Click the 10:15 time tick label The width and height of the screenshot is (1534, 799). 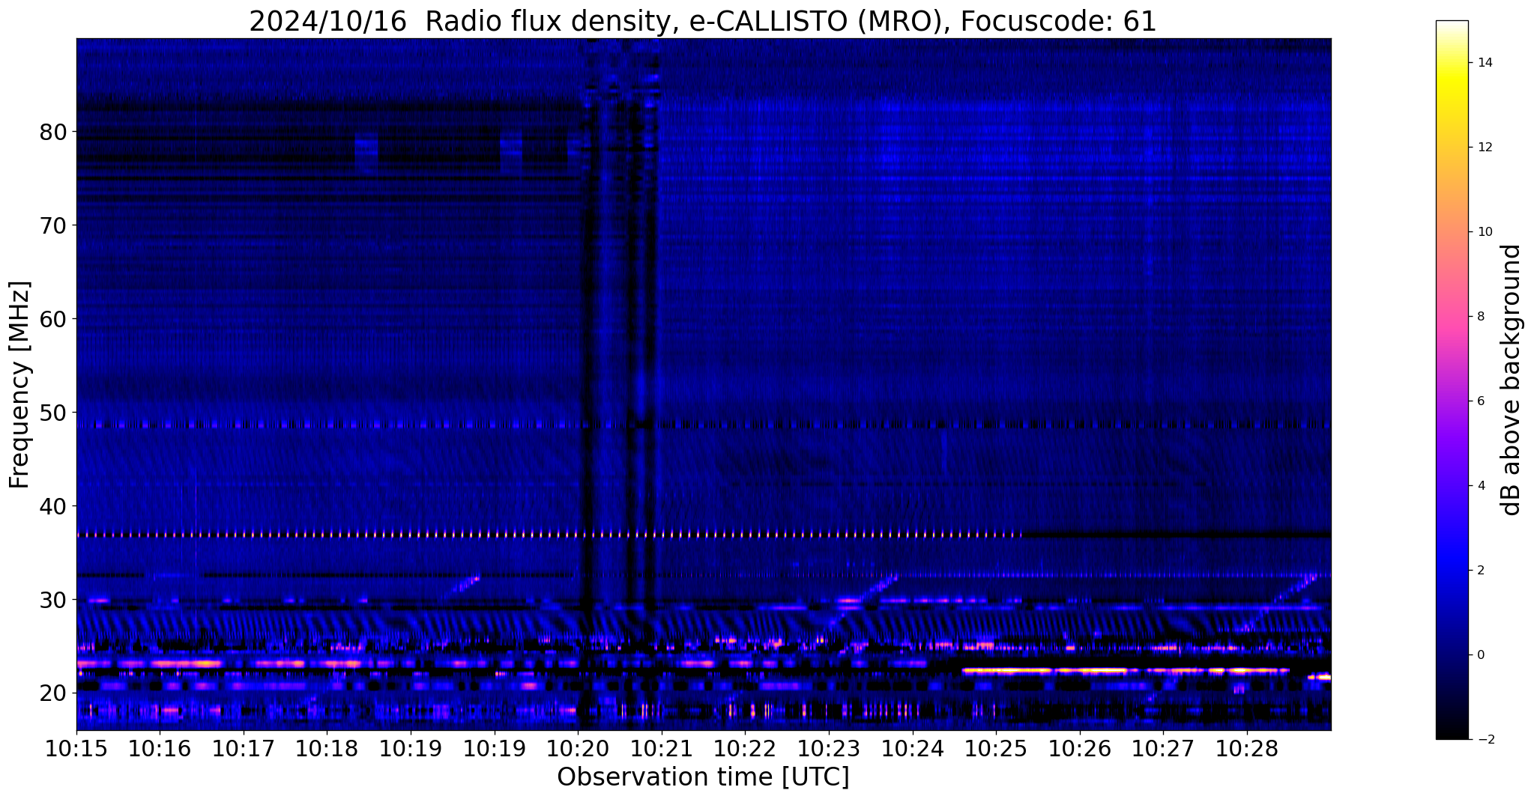pyautogui.click(x=76, y=749)
